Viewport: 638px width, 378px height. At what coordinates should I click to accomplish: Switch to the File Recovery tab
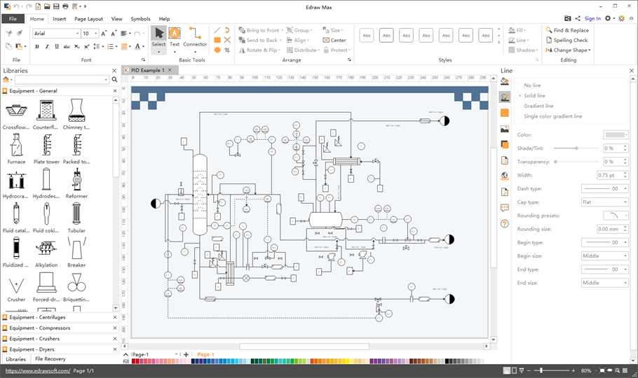click(x=50, y=359)
